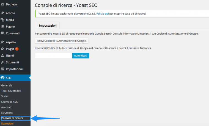Click the Strumenti wrench icon
This screenshot has width=209, height=126.
(x=2, y=62)
